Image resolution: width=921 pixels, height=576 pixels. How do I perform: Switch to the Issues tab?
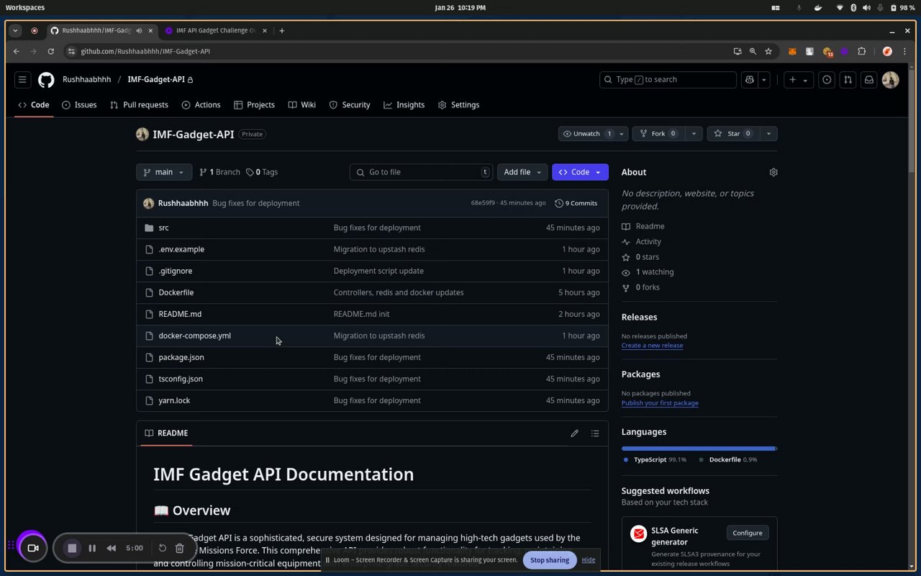79,105
